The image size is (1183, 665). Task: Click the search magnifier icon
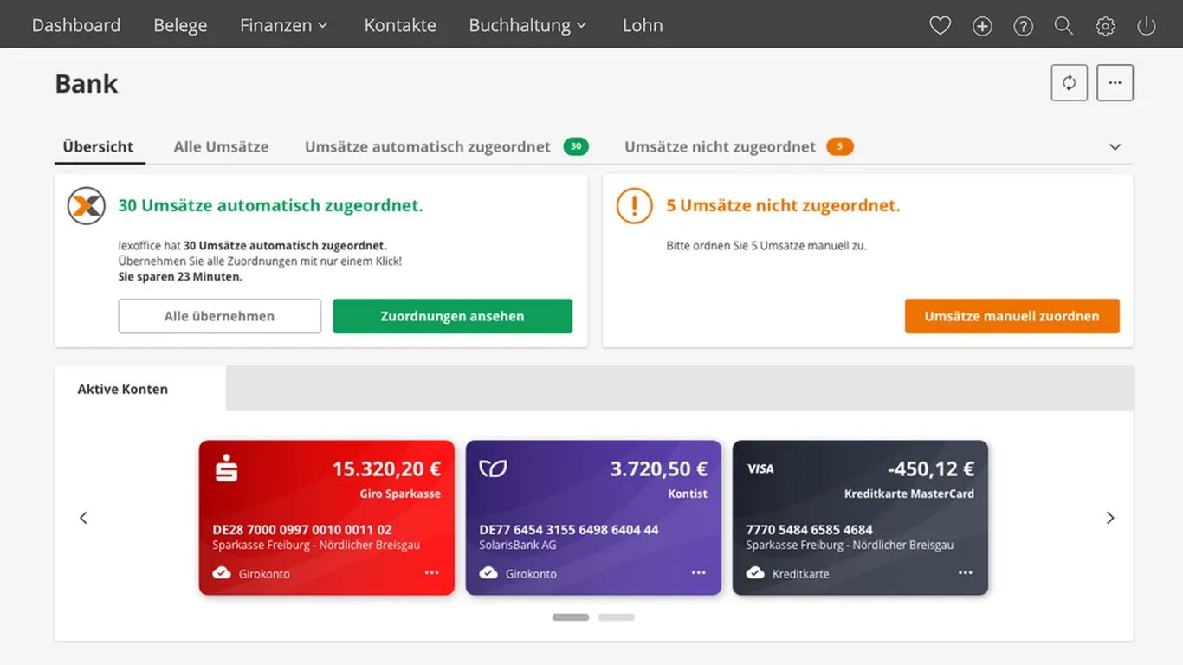pos(1063,26)
